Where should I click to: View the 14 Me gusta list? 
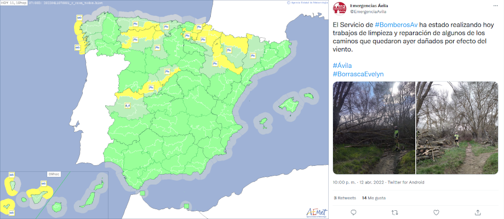(x=374, y=198)
